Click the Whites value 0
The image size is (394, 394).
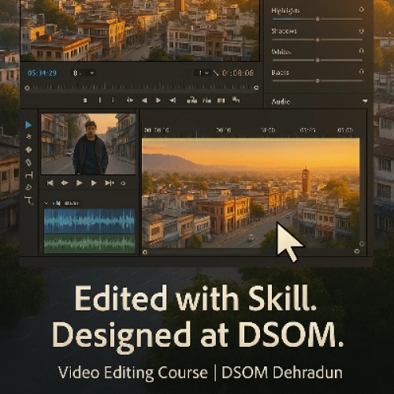[362, 50]
